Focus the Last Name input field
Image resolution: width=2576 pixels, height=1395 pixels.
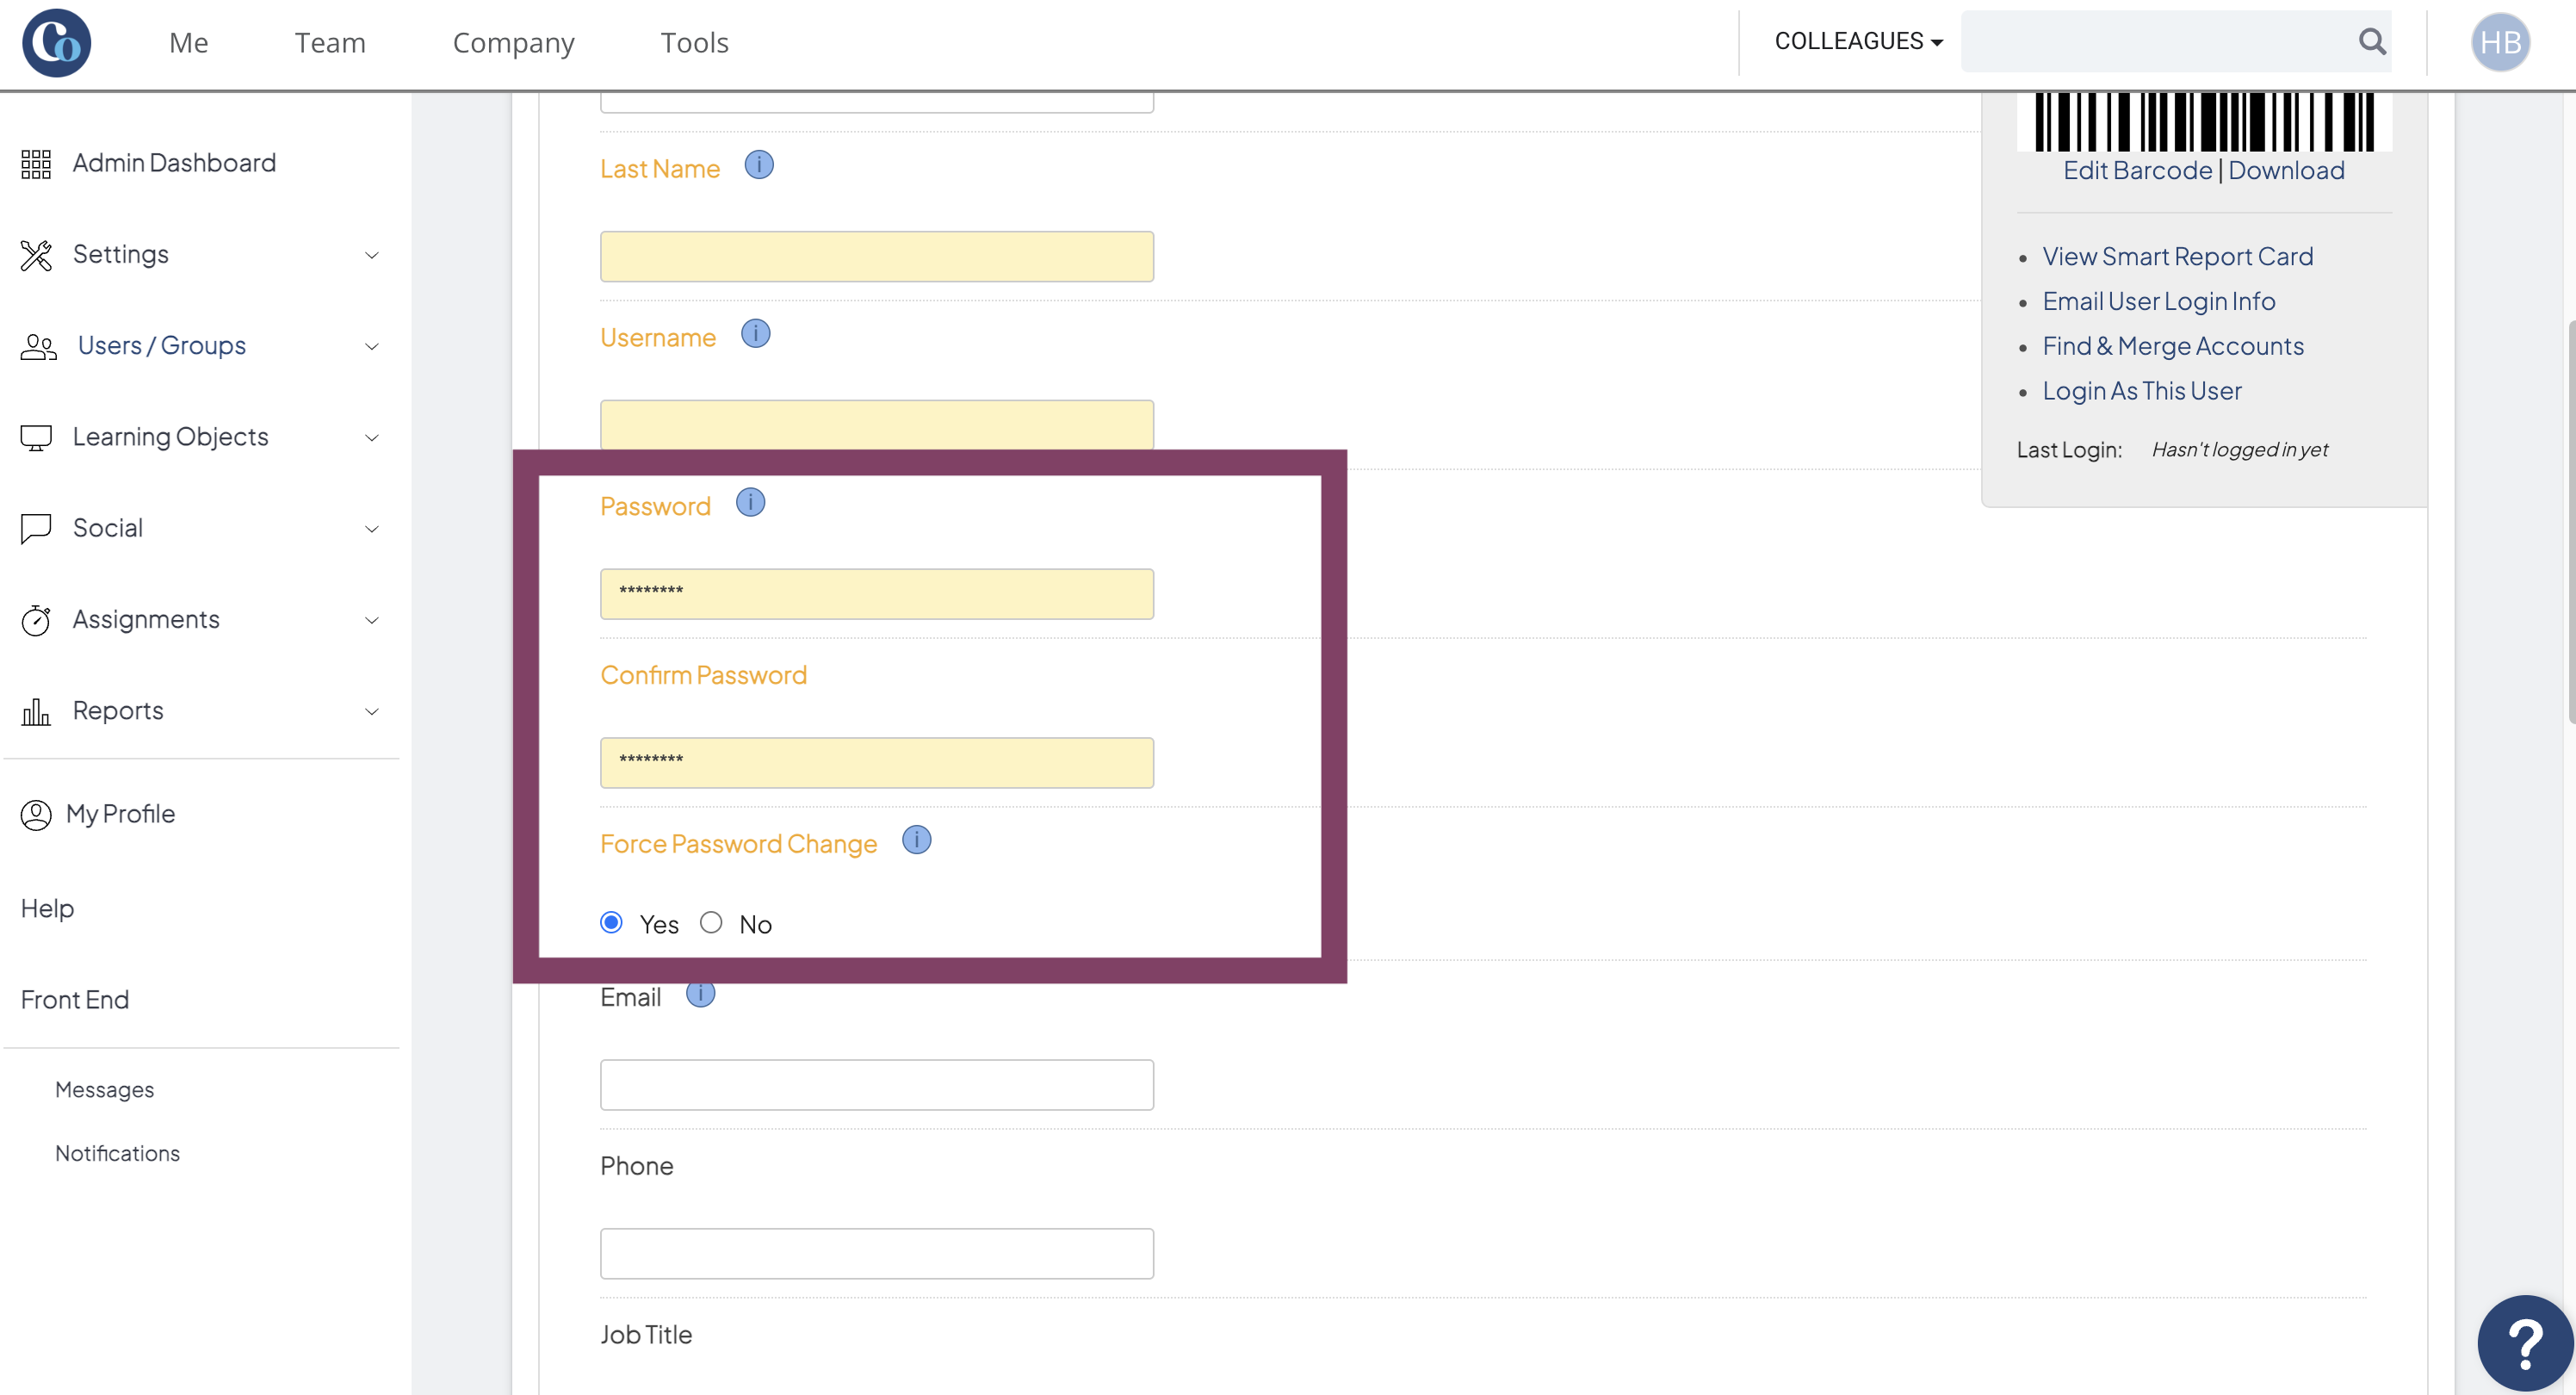coord(877,257)
